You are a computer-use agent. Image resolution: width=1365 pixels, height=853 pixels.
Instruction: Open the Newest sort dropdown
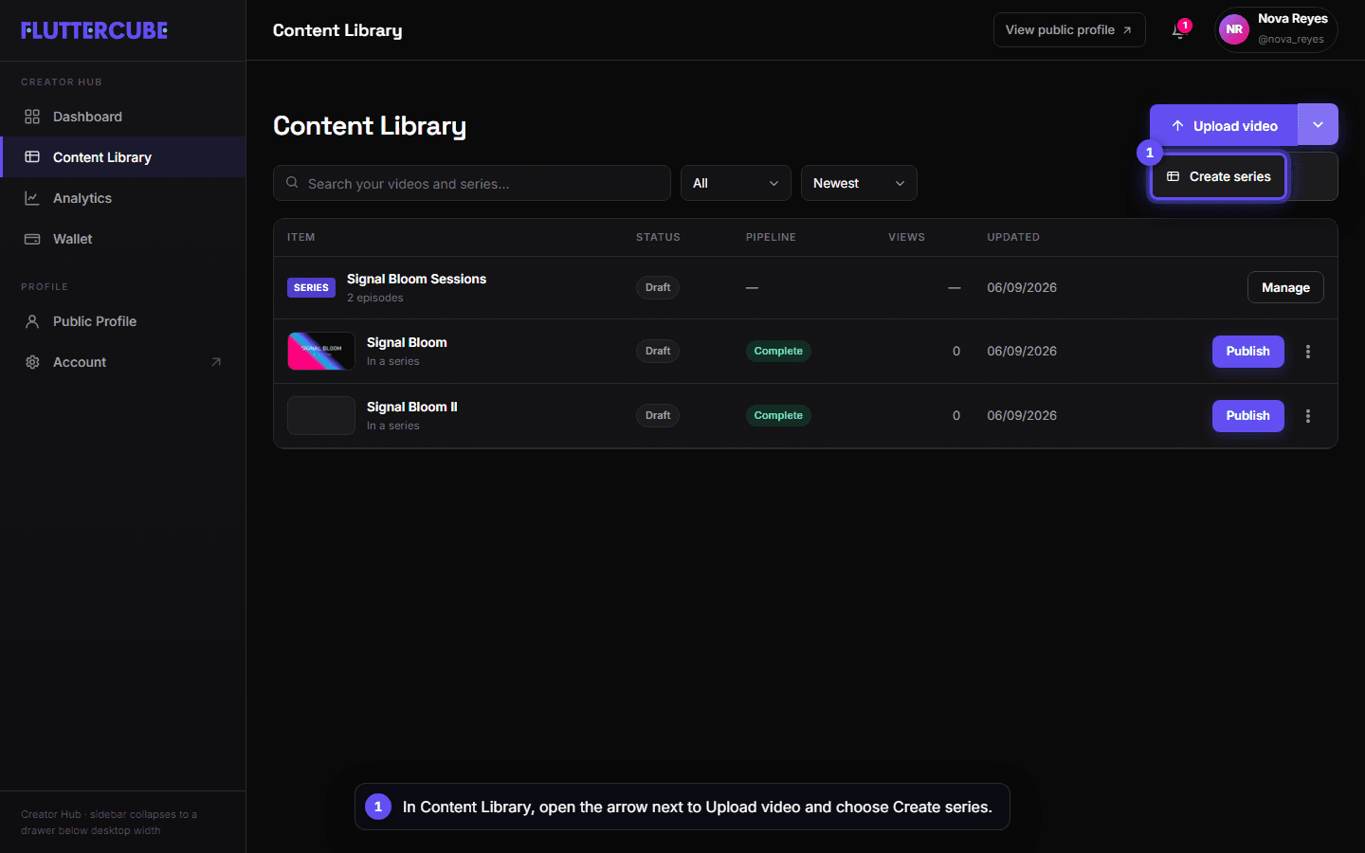click(x=859, y=183)
